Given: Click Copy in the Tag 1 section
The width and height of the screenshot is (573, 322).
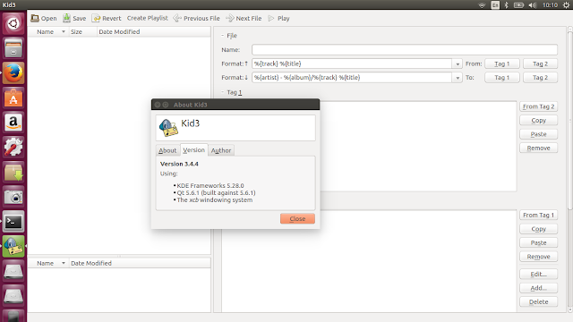Looking at the screenshot, I should click(x=539, y=120).
